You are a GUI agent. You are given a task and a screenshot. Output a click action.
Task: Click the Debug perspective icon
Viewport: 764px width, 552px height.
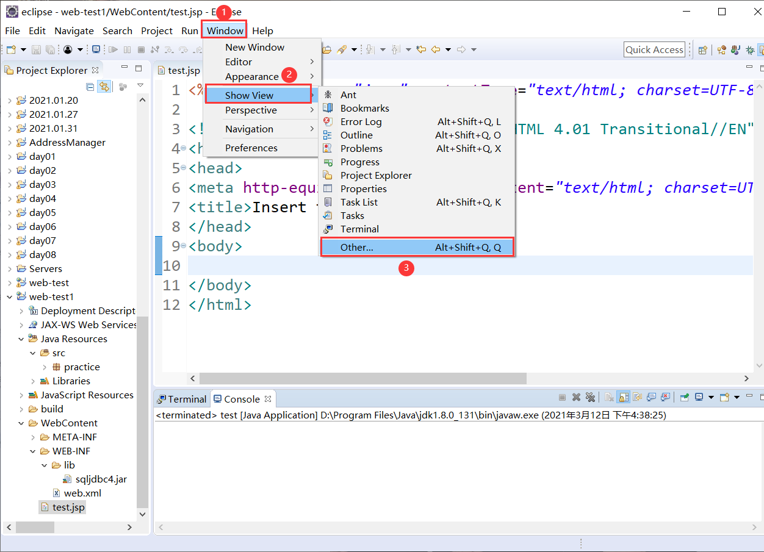click(750, 49)
